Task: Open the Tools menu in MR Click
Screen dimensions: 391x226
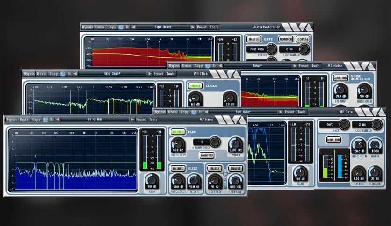Action: click(x=171, y=74)
